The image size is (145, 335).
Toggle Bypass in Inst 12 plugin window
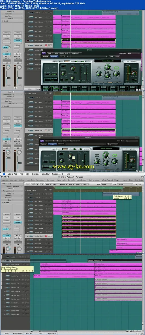tap(44, 144)
